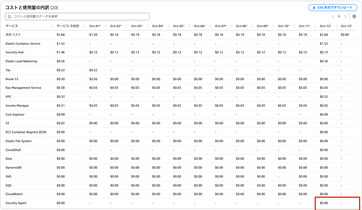Click the Oct-01* column header
Screen dimensions: 362x210
95,26
